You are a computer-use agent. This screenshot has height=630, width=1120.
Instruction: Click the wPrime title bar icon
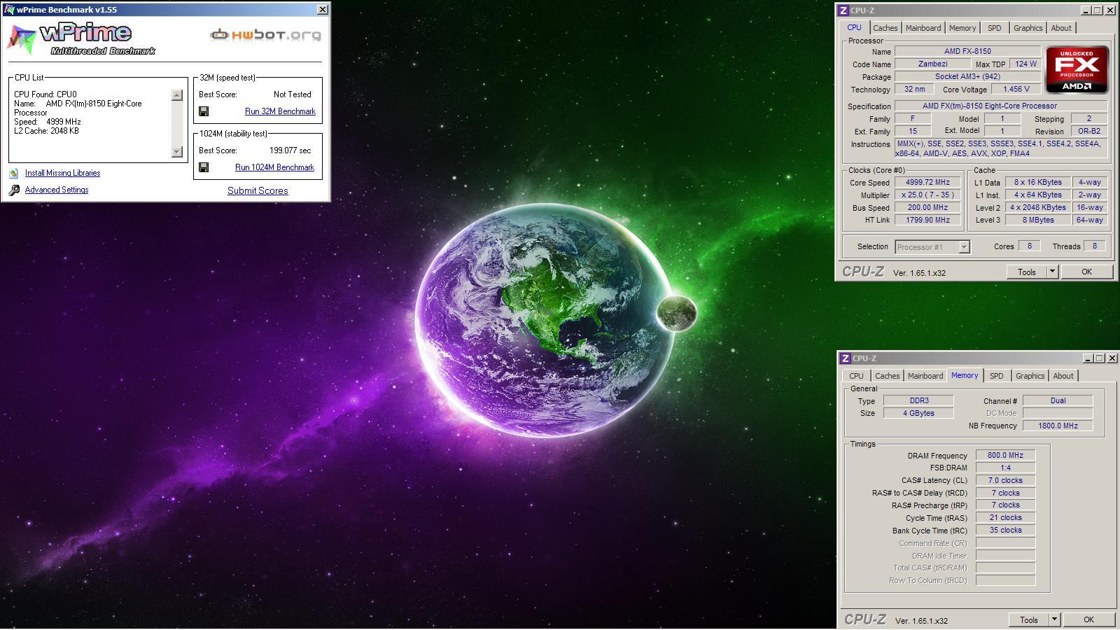tap(9, 10)
